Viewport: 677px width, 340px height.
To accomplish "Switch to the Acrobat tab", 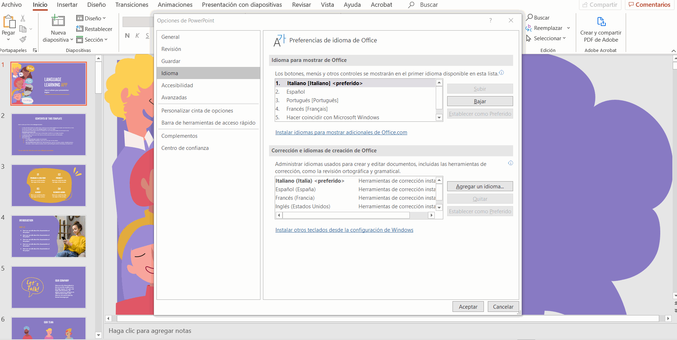I will tap(381, 5).
